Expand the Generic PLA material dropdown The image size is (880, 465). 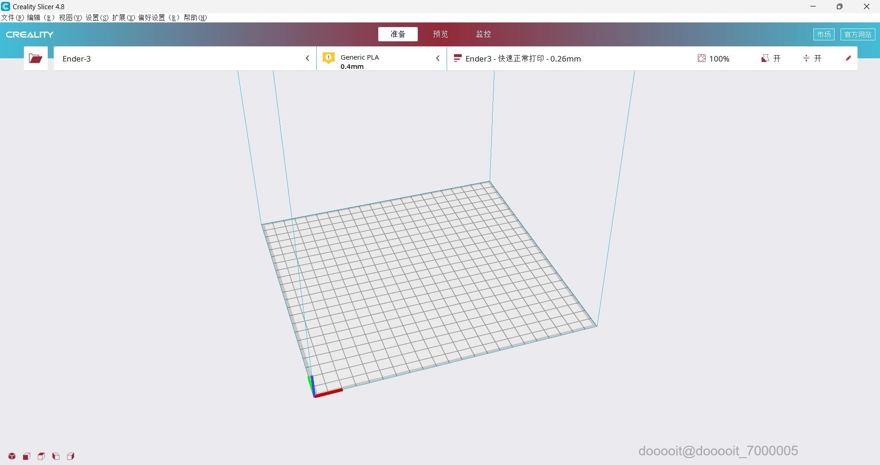coord(381,58)
